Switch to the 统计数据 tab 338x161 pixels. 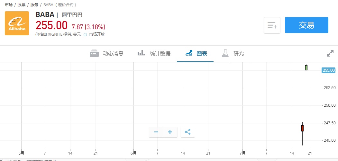[154, 54]
